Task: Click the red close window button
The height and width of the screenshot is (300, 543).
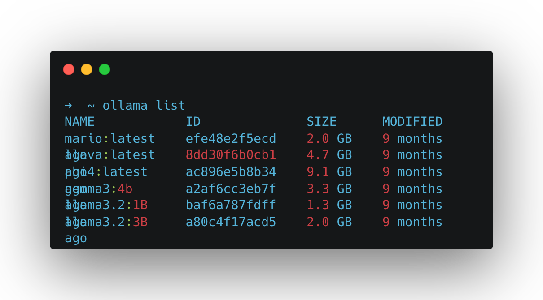Action: 69,69
